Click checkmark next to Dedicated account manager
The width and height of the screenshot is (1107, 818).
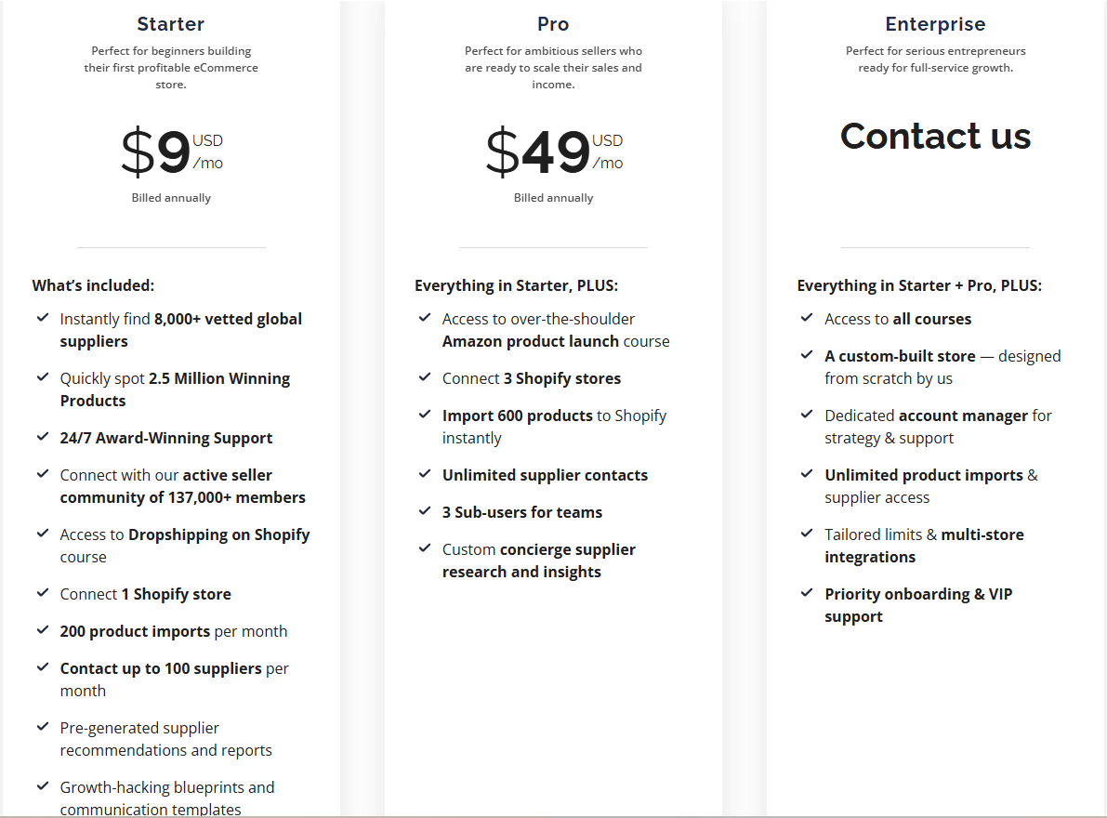[807, 415]
